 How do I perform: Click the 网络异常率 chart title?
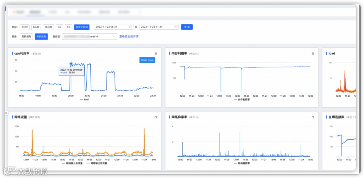click(179, 117)
